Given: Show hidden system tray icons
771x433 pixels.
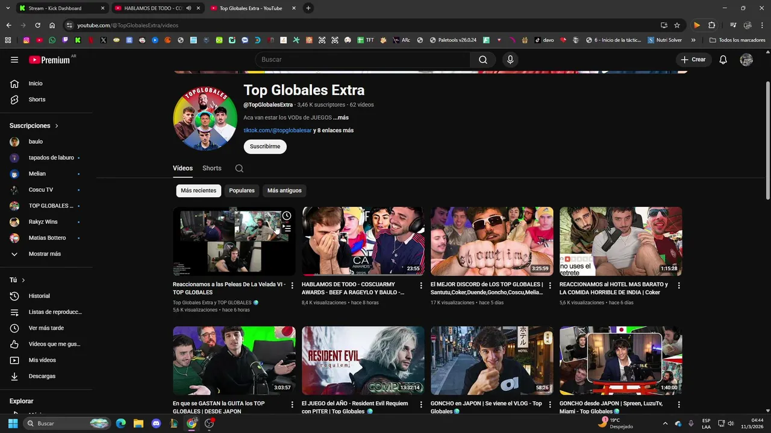Looking at the screenshot, I should [665, 423].
